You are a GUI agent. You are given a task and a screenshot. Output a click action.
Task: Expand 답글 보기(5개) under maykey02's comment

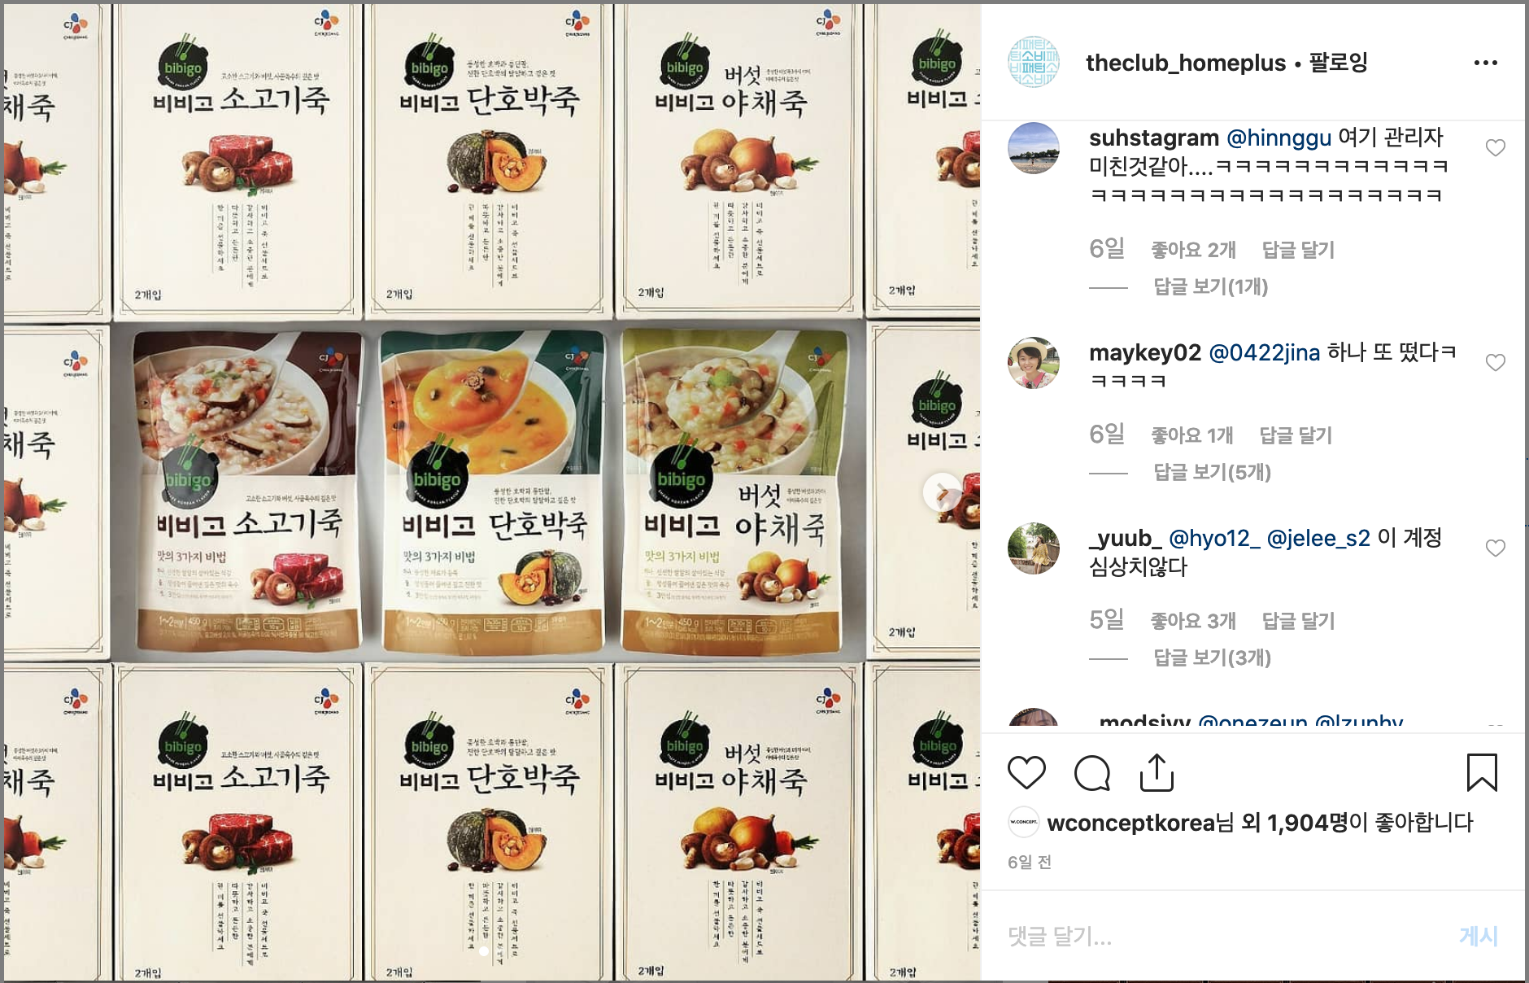pyautogui.click(x=1212, y=472)
